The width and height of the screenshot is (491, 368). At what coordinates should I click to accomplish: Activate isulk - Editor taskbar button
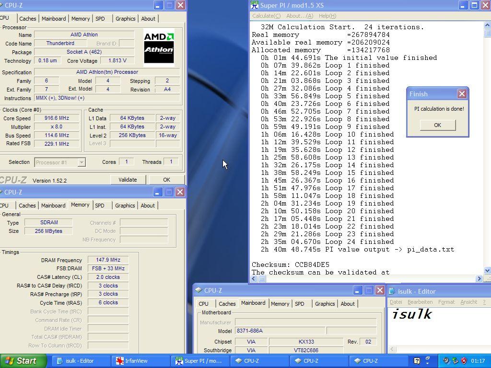[x=81, y=361]
